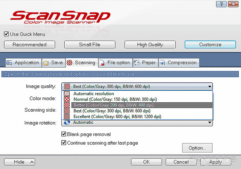Click the Color mode label

tap(43, 98)
